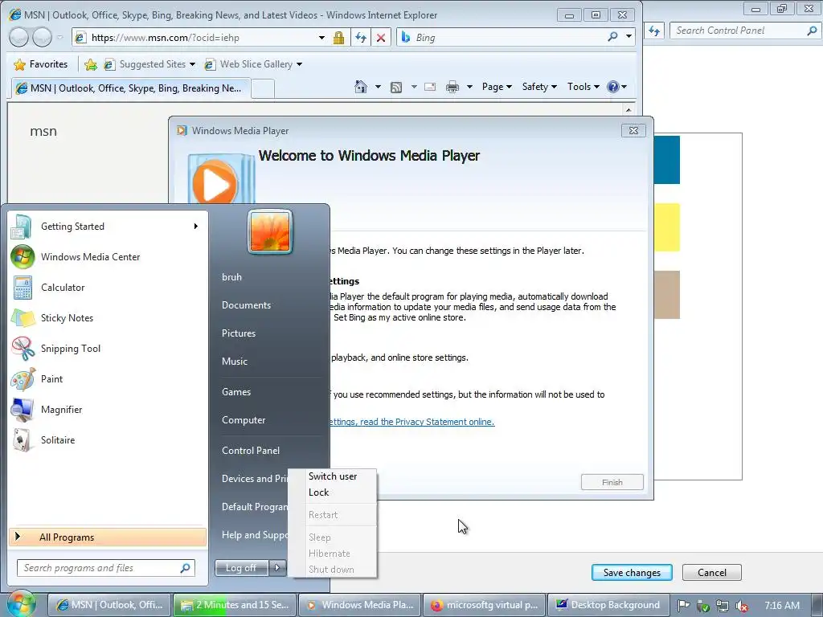Open Sticky Notes from Start menu
This screenshot has width=823, height=617.
click(107, 318)
